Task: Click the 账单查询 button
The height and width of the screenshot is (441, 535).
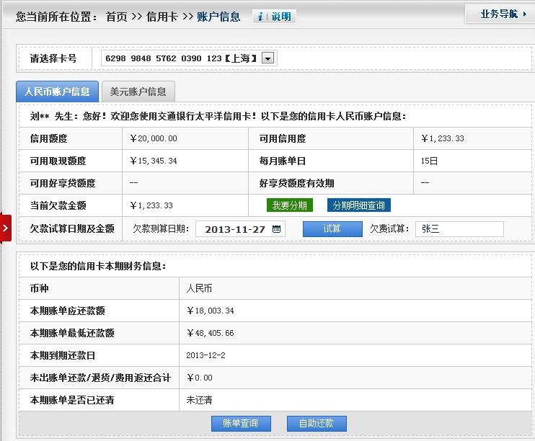Action: tap(240, 423)
